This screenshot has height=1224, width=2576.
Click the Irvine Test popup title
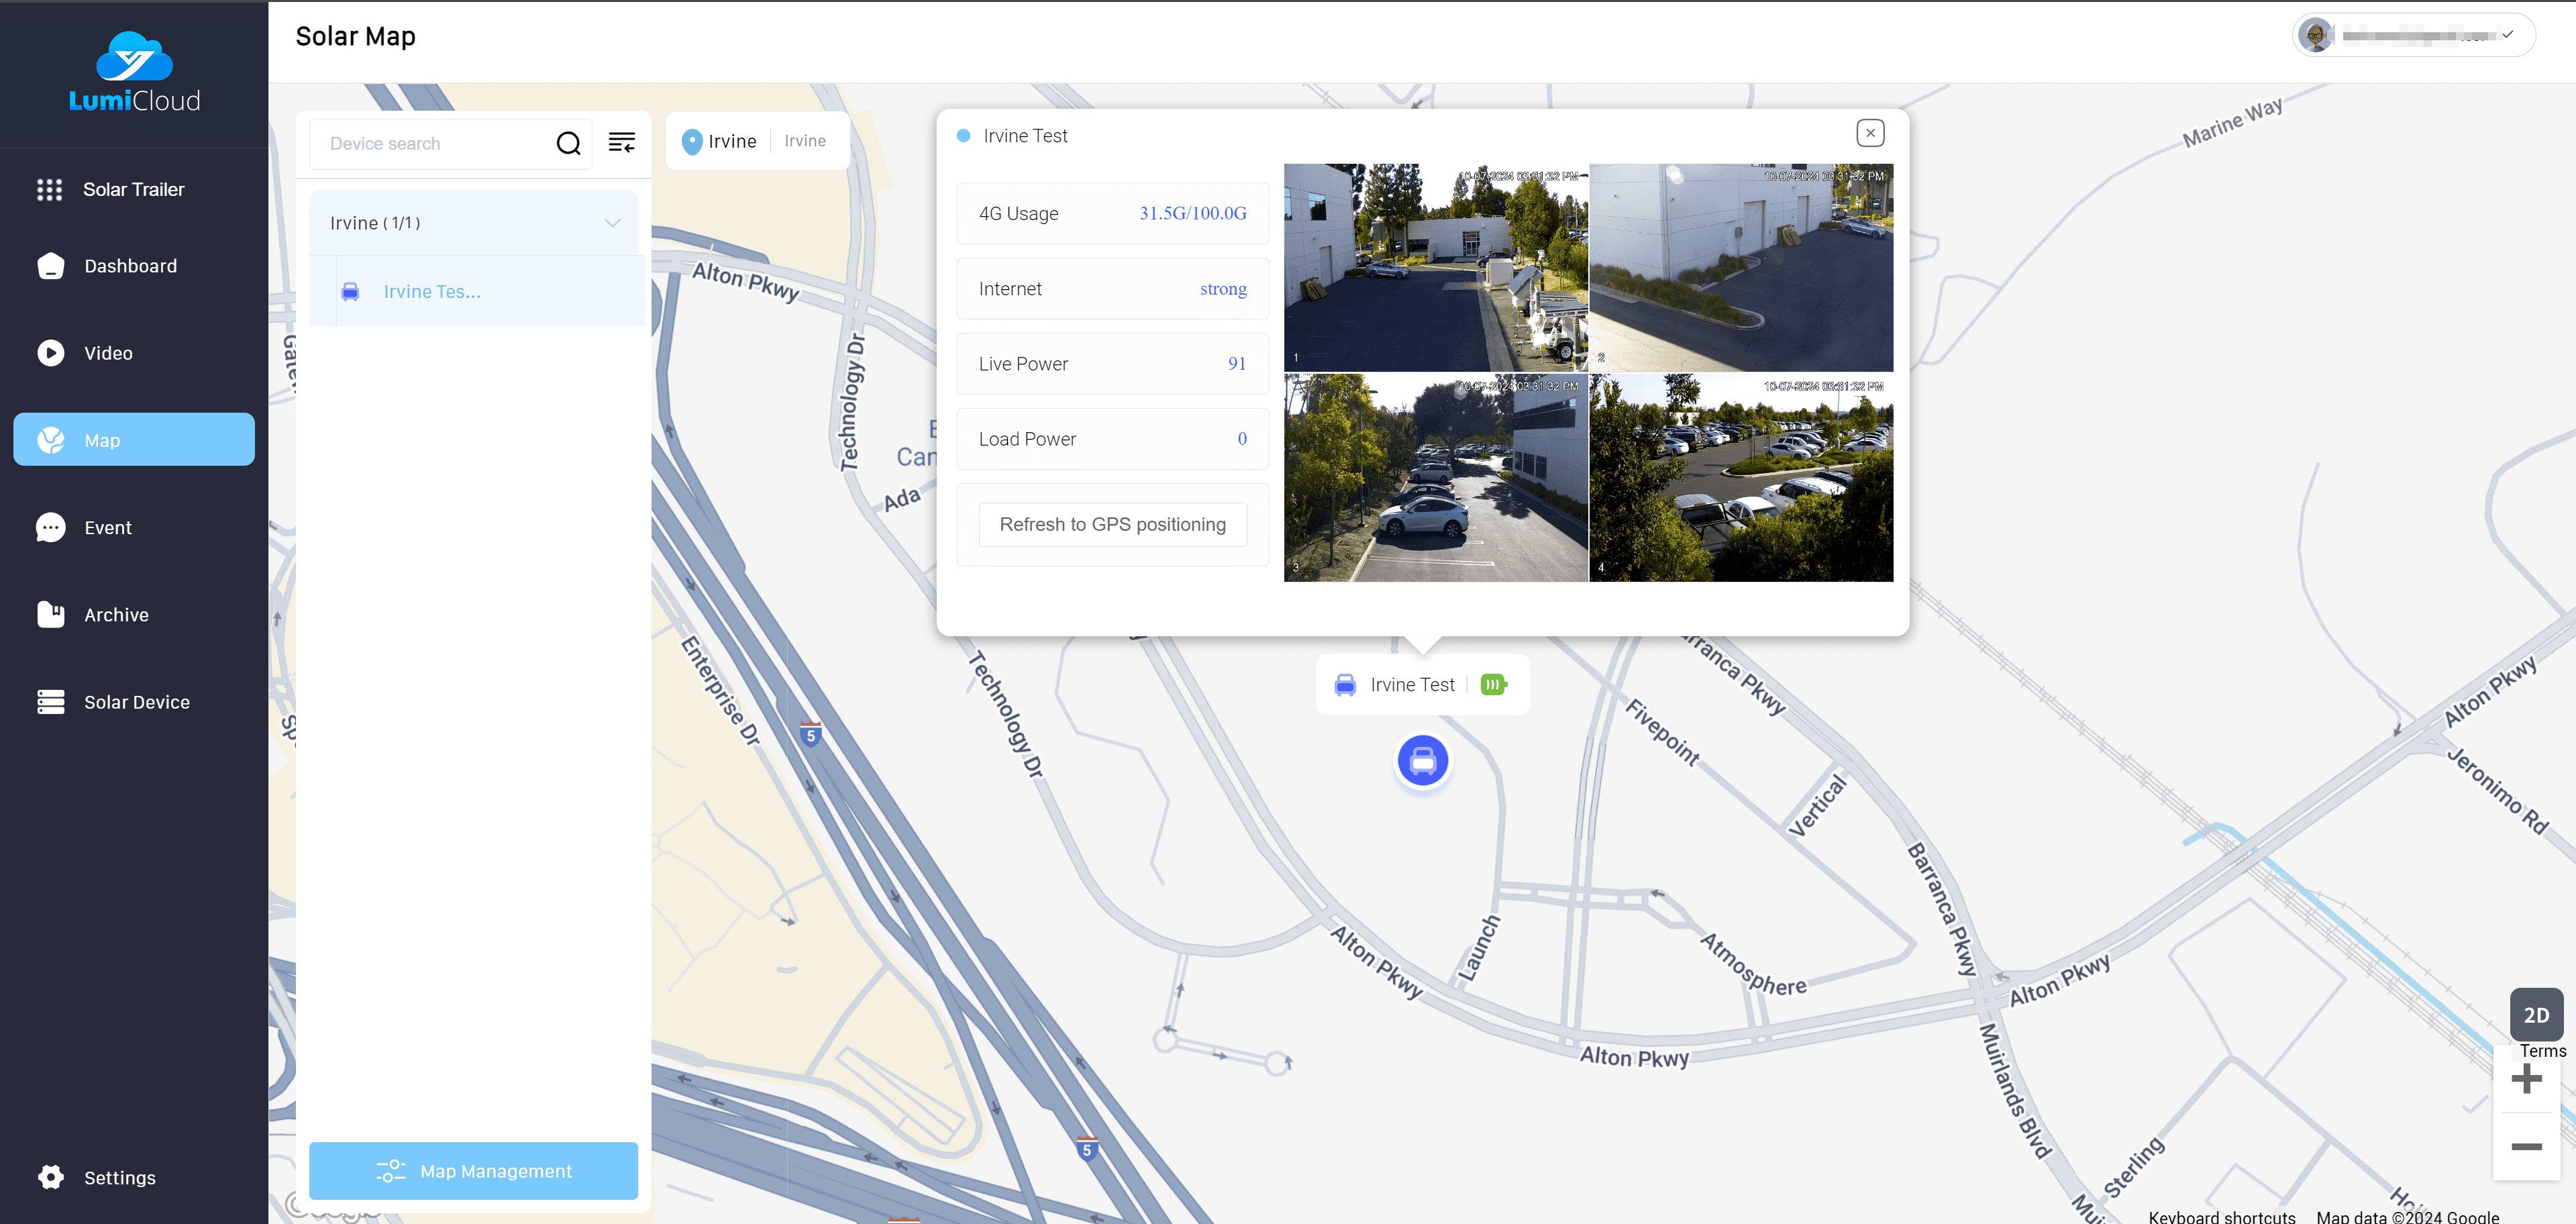1025,136
